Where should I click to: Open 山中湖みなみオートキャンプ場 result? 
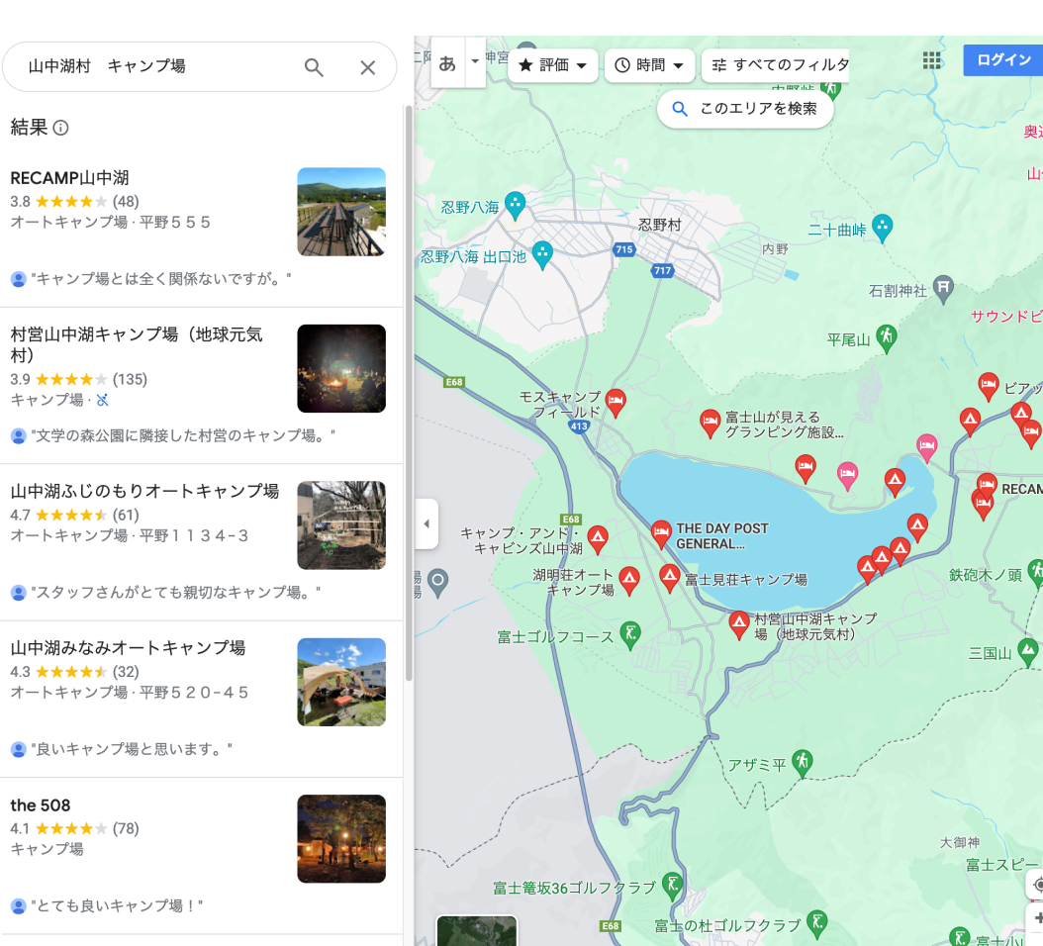pyautogui.click(x=128, y=648)
